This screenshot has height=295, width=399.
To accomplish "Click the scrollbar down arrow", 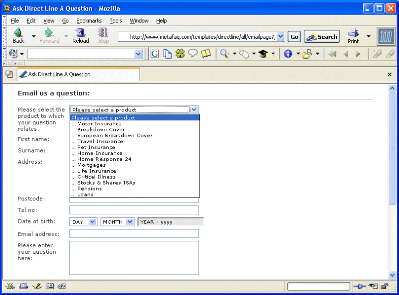I will tap(392, 275).
